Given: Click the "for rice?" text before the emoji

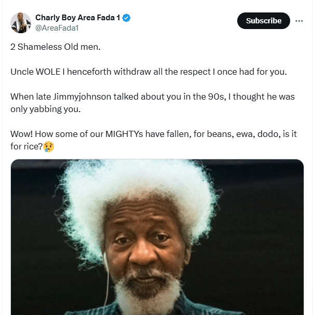Looking at the screenshot, I should point(26,147).
